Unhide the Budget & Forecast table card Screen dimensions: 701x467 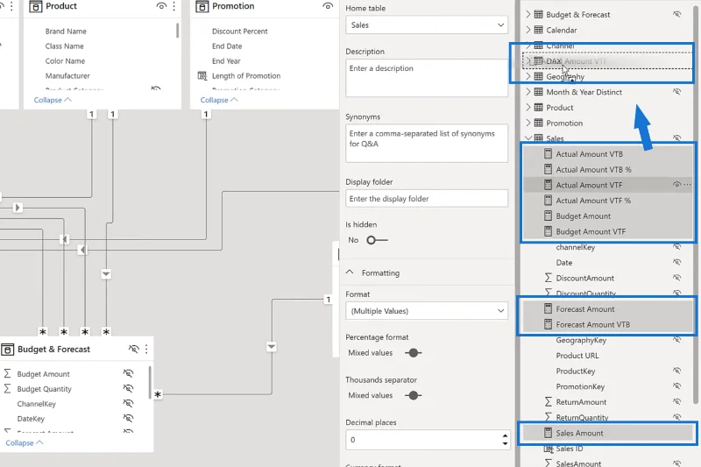click(x=134, y=349)
